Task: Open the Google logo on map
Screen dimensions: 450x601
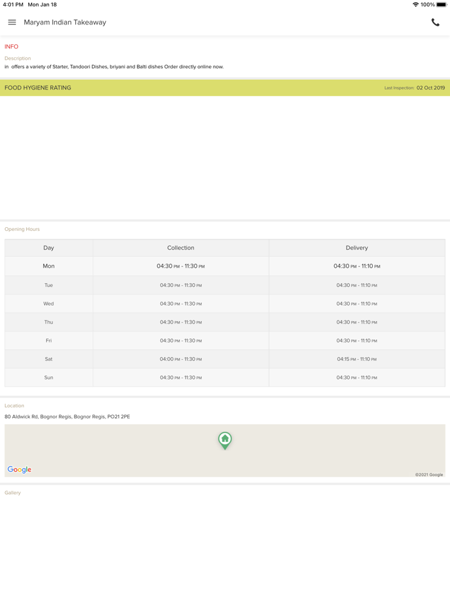Action: pyautogui.click(x=19, y=470)
